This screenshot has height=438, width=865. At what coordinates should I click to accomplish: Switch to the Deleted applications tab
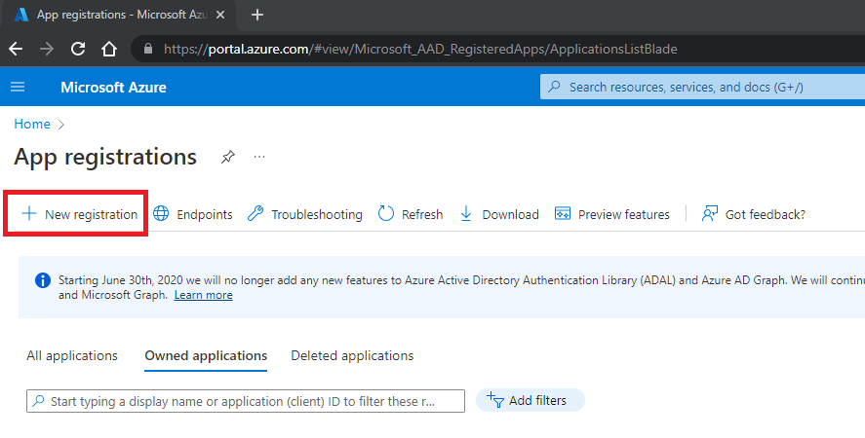click(352, 356)
